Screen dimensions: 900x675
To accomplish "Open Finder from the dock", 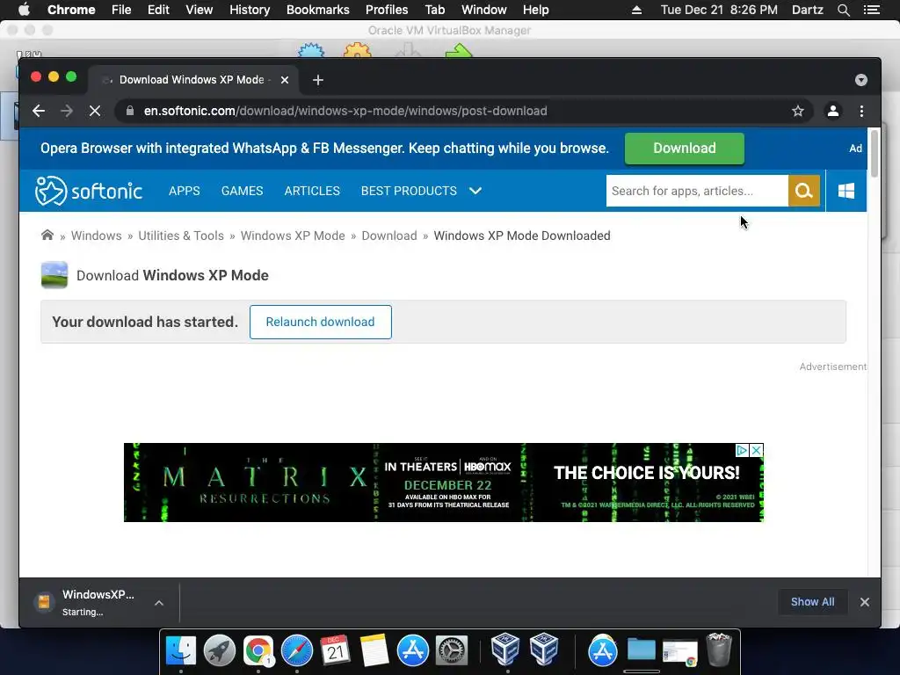I will click(x=181, y=650).
